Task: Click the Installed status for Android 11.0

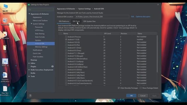Action: (140, 39)
